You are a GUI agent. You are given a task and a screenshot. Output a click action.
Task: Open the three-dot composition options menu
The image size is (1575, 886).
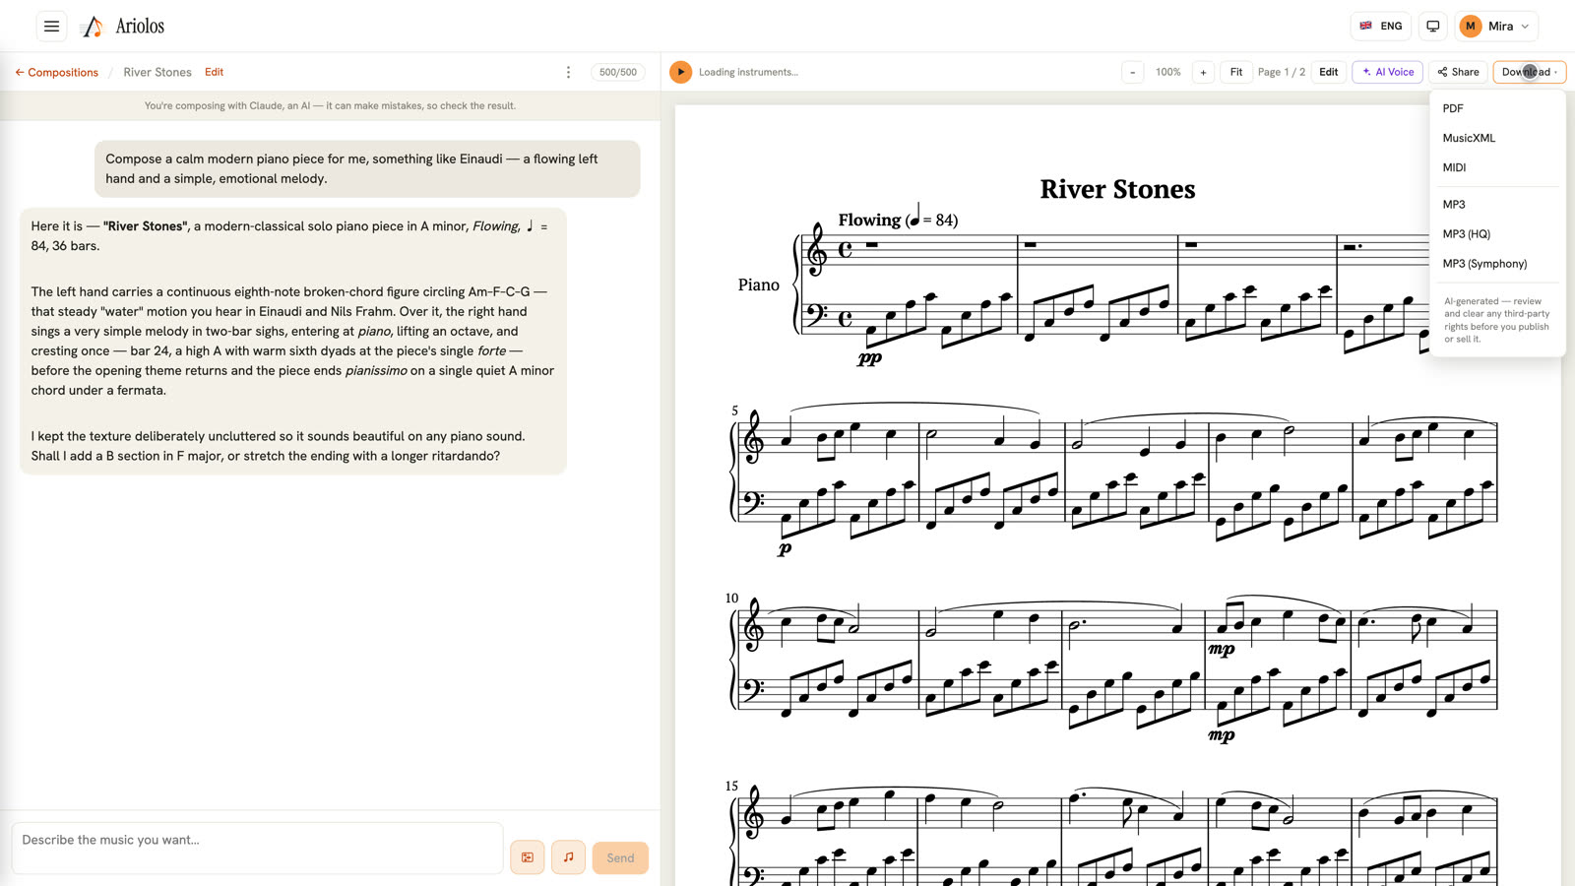(x=568, y=72)
